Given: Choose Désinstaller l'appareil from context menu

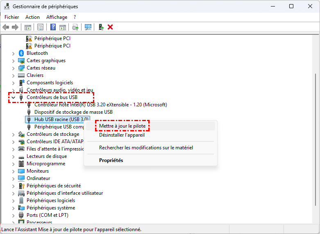Looking at the screenshot, I should point(122,135).
